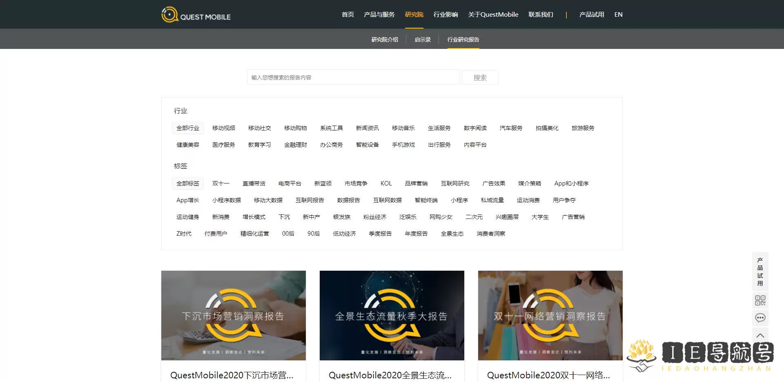Open 首页 in the top navigation
The image size is (784, 382).
(348, 15)
